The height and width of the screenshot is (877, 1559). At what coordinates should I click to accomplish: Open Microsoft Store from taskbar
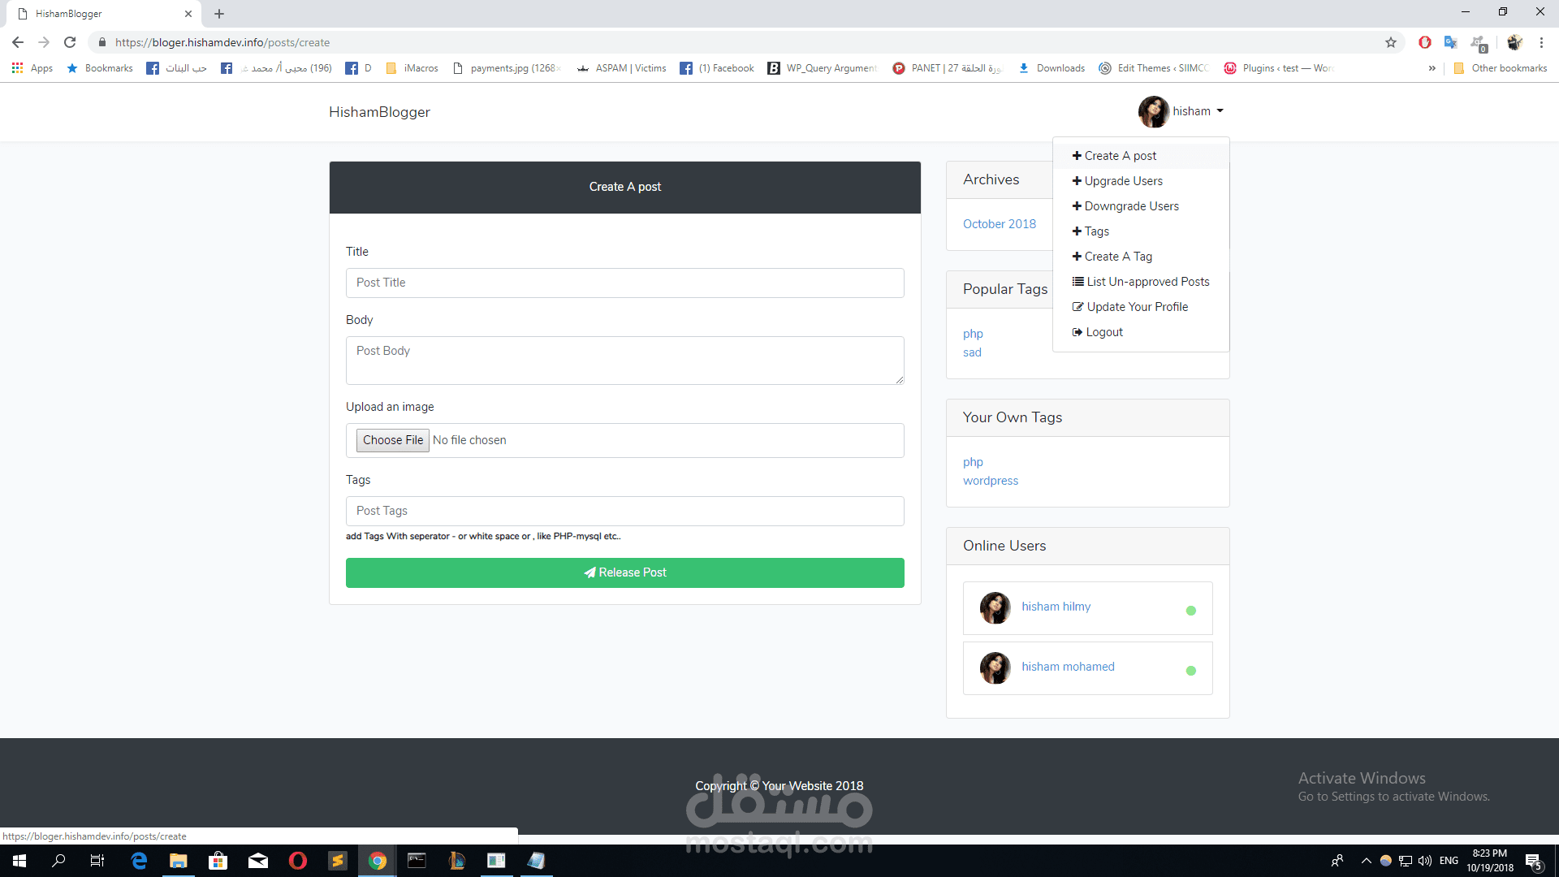(218, 861)
